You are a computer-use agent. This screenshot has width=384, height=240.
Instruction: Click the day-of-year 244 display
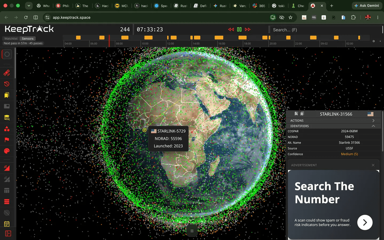(125, 29)
